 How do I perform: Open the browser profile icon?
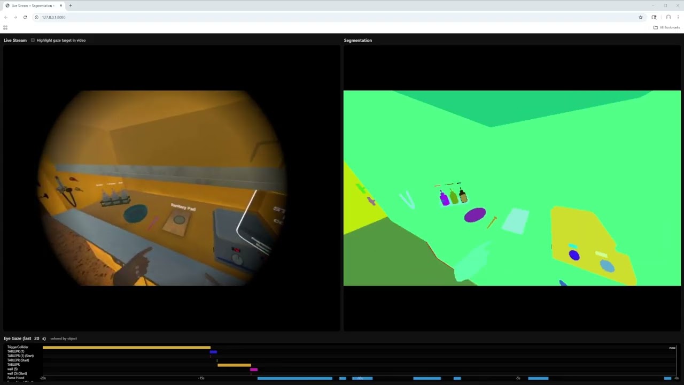(x=668, y=17)
